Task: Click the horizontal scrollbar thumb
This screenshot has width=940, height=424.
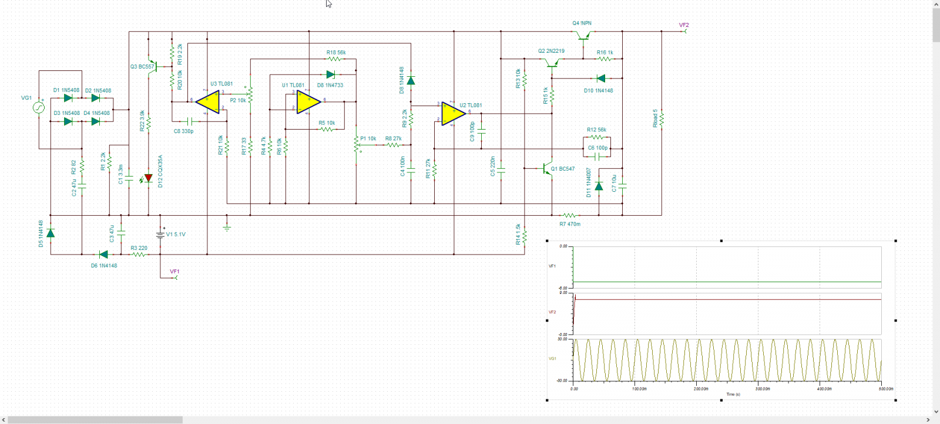Action: click(95, 419)
